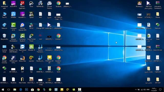Click the Bunifu Framework shortcut icon

[40, 49]
